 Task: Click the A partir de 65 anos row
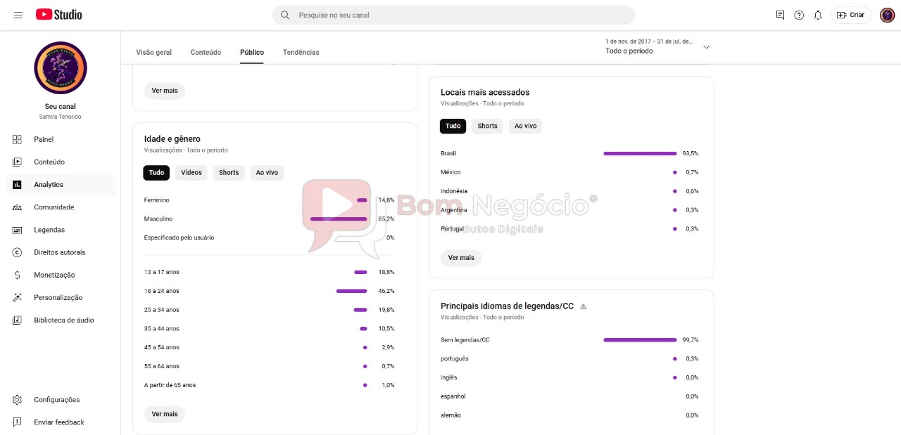(269, 385)
